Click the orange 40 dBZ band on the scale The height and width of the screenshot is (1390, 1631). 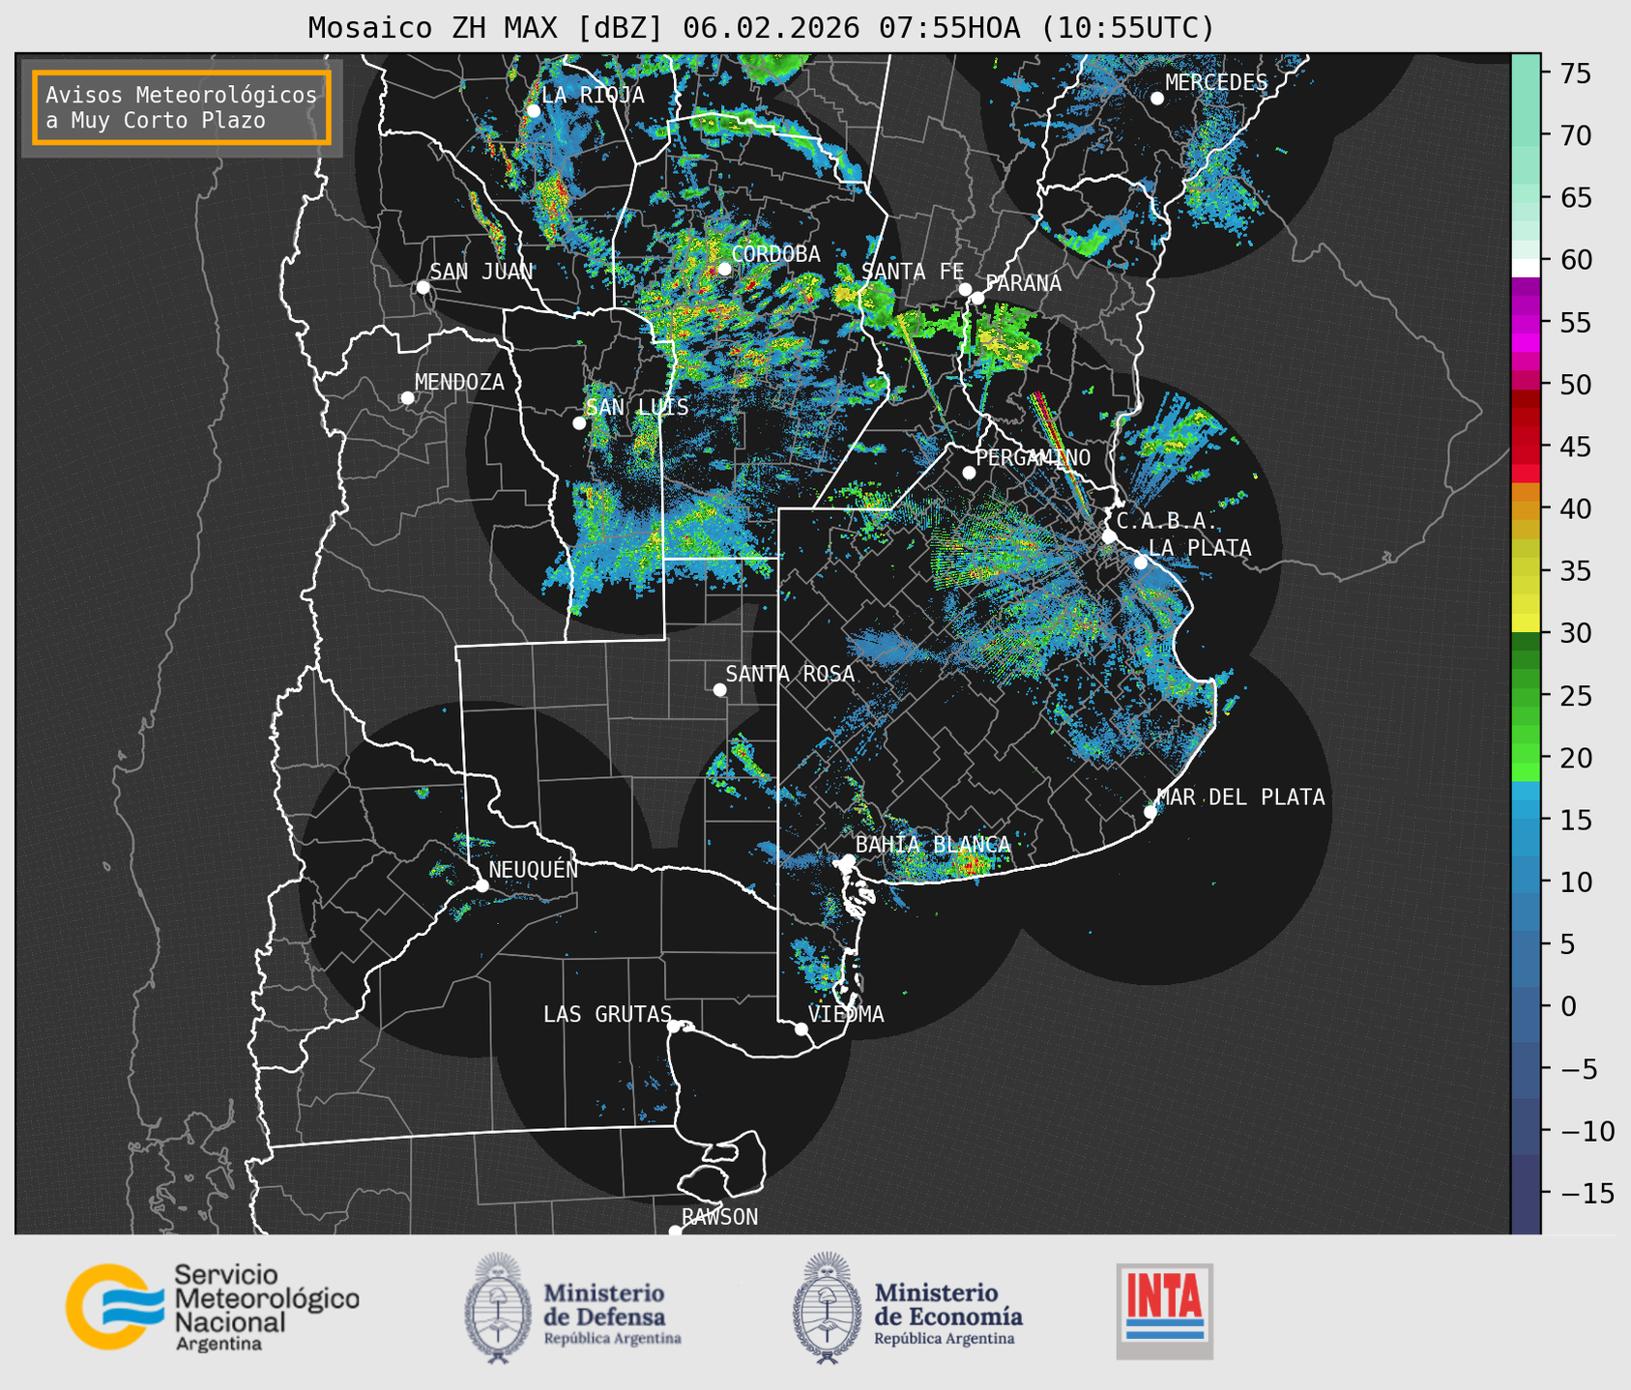pyautogui.click(x=1526, y=508)
